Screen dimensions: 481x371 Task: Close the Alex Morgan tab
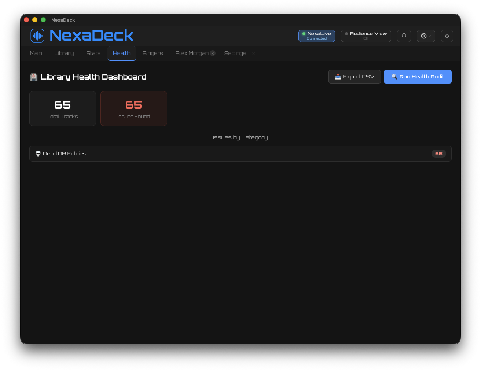(x=213, y=54)
